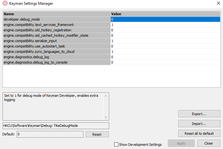Close the Keyman Settings Manager window
The height and width of the screenshot is (149, 223).
pyautogui.click(x=219, y=3)
